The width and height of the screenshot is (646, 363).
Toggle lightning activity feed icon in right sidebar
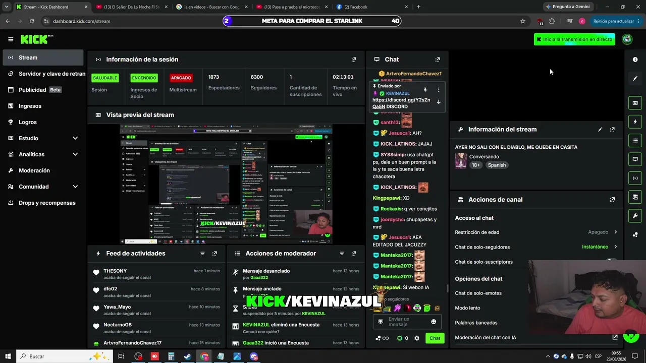tap(635, 122)
